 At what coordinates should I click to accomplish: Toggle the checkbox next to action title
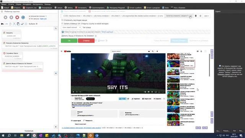click(96, 36)
